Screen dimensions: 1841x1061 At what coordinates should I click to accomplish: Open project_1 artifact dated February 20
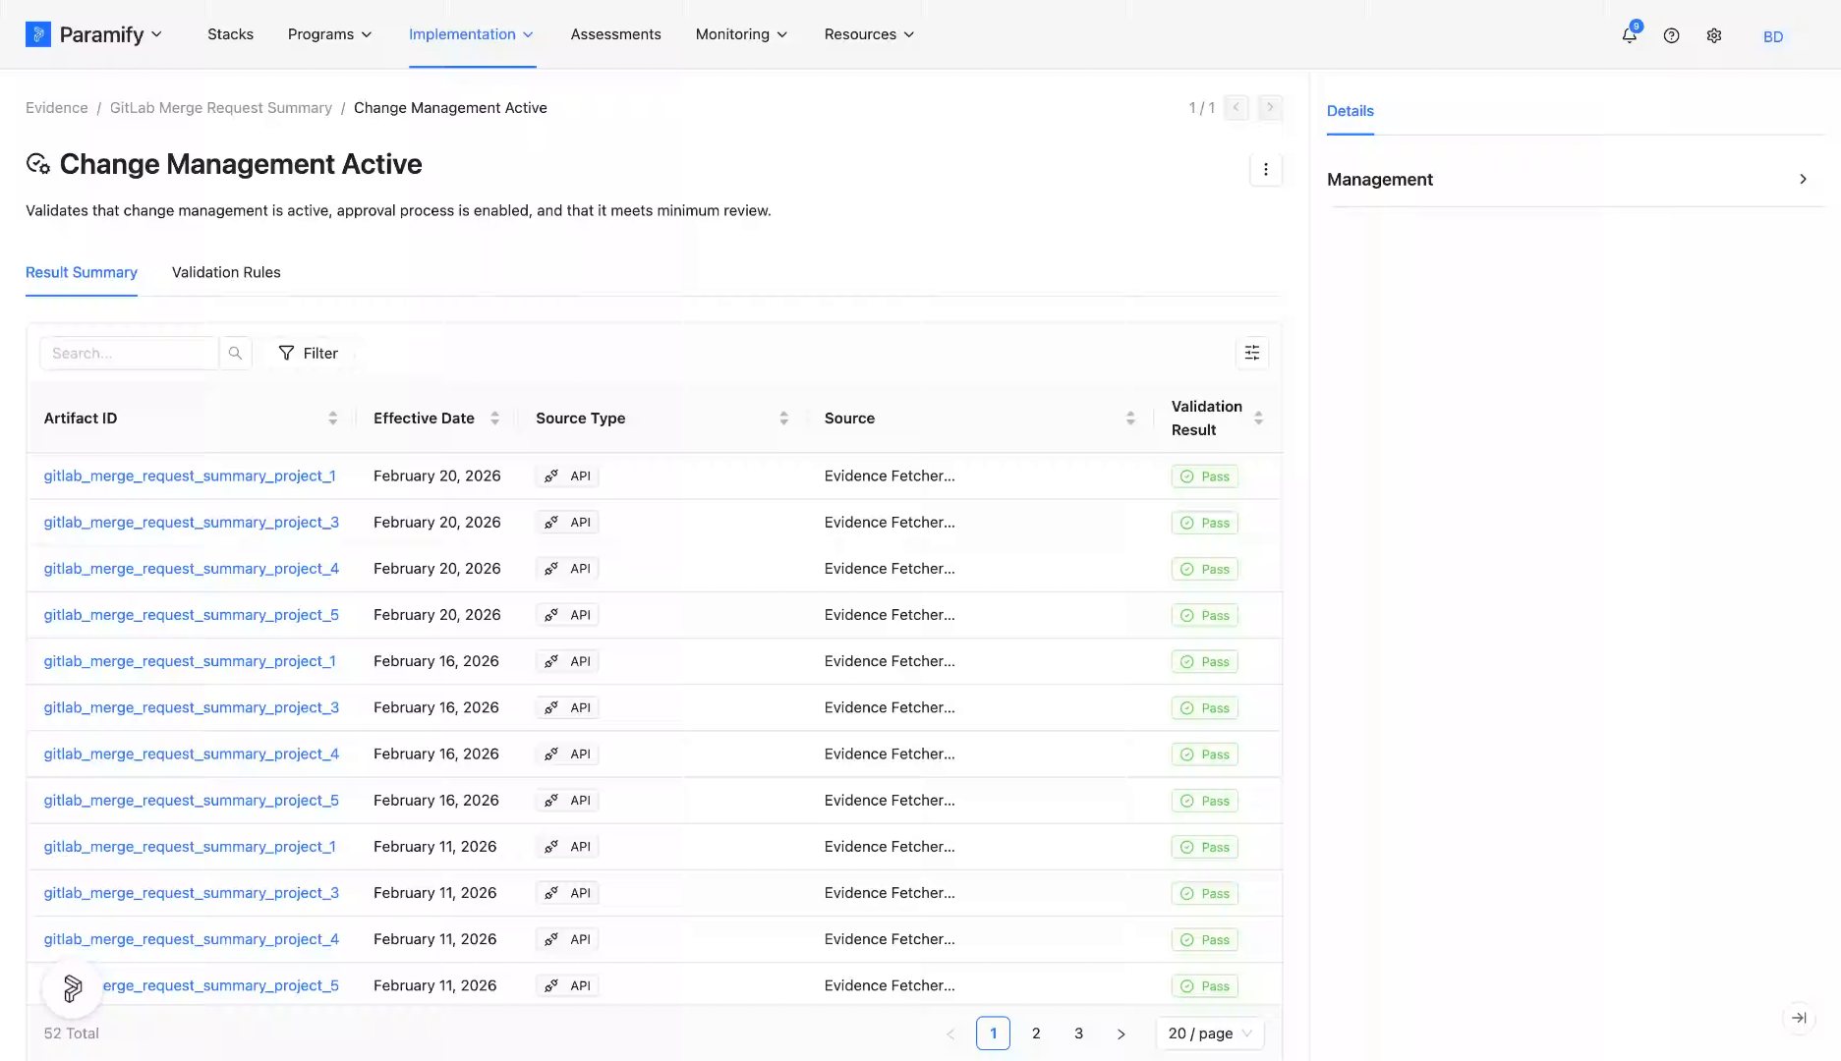click(190, 476)
